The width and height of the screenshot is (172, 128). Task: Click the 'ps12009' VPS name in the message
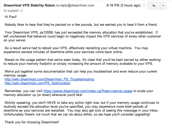47,33
